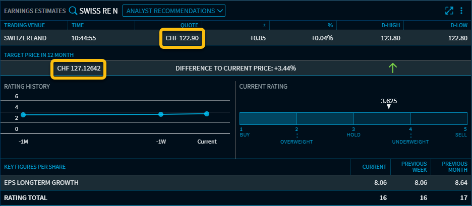Click the Key Figures Per Share header
The height and width of the screenshot is (206, 472).
pos(35,167)
